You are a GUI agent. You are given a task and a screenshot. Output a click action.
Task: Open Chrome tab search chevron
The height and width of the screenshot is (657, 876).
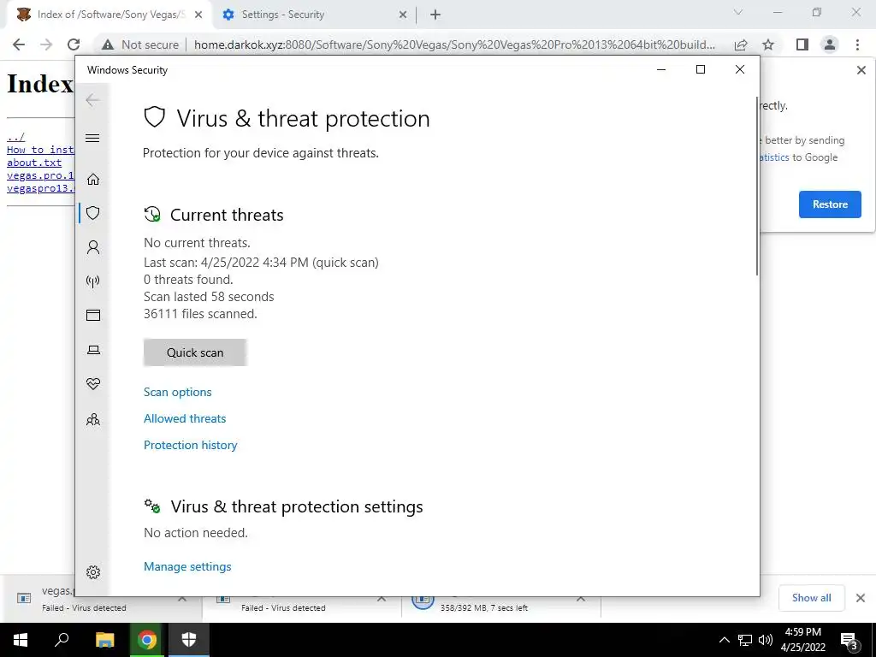coord(738,12)
